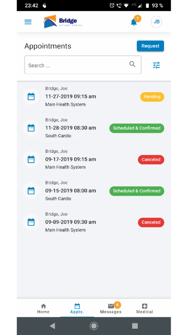Screen dimensions: 188x335
Task: Open the appointment filter sliders icon
Action: (x=156, y=65)
